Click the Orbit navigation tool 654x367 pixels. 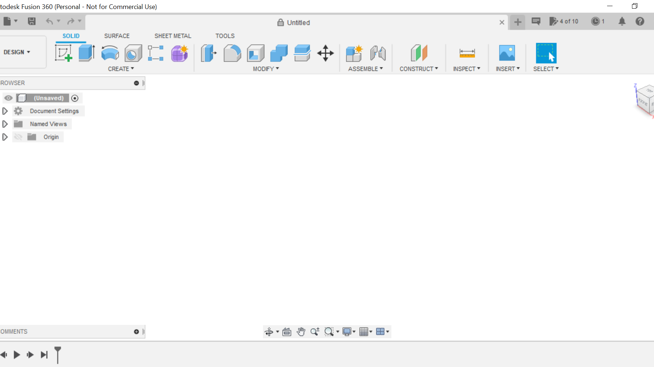click(269, 332)
